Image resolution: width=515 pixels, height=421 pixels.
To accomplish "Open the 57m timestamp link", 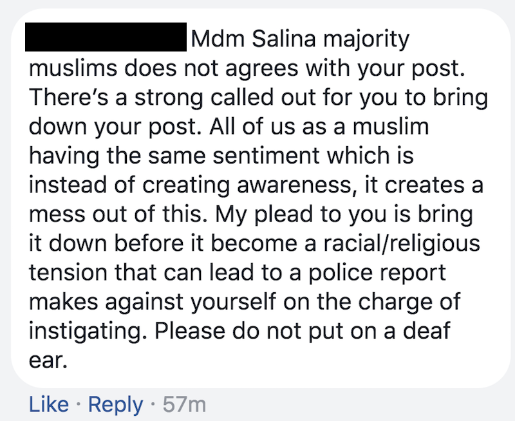I will click(x=184, y=404).
